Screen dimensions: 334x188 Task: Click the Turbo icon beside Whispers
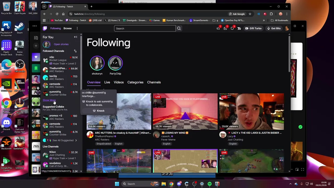point(239,28)
